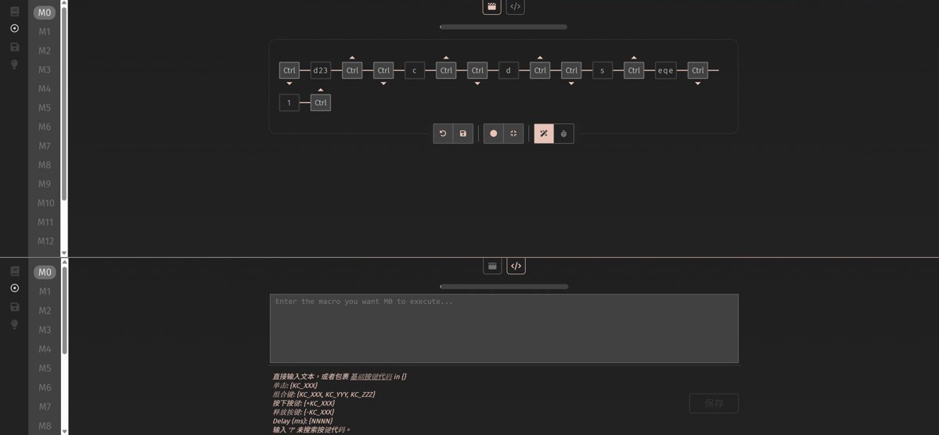Click the macro script text area
This screenshot has width=939, height=435.
click(x=504, y=329)
